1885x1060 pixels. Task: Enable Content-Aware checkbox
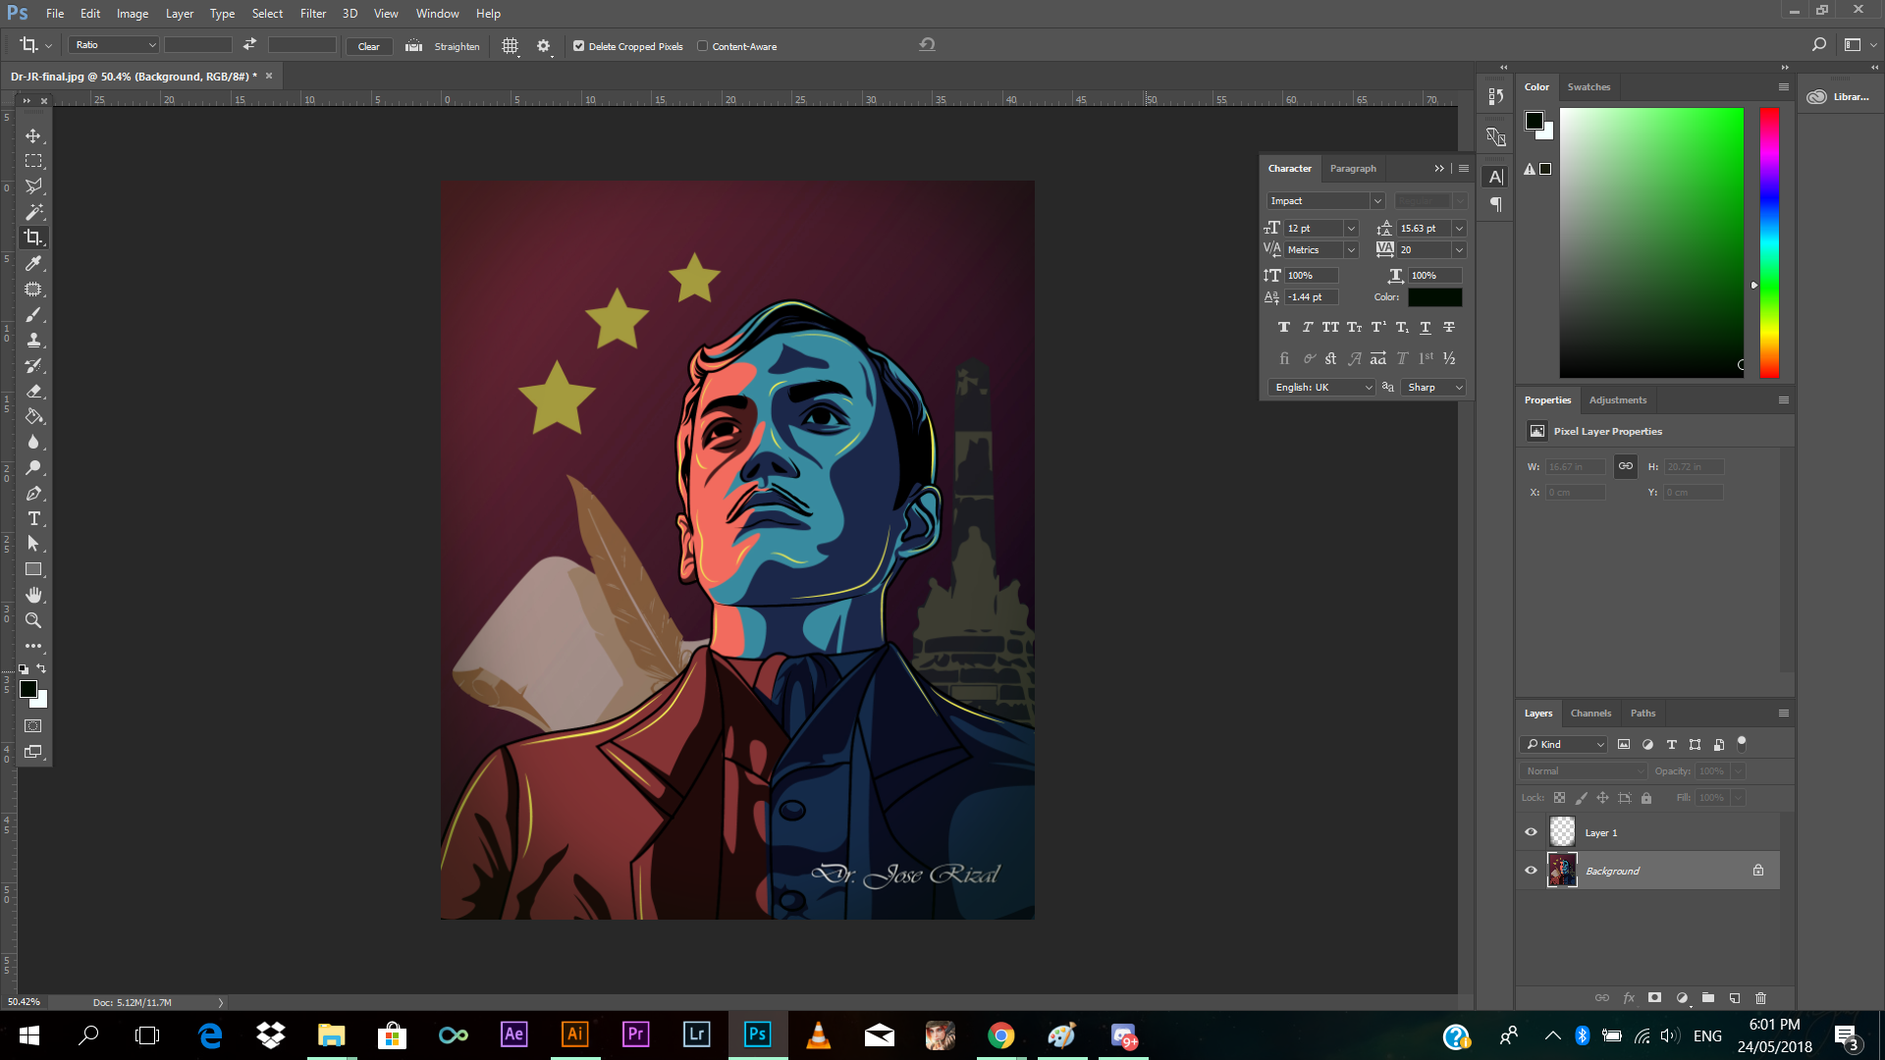click(702, 46)
